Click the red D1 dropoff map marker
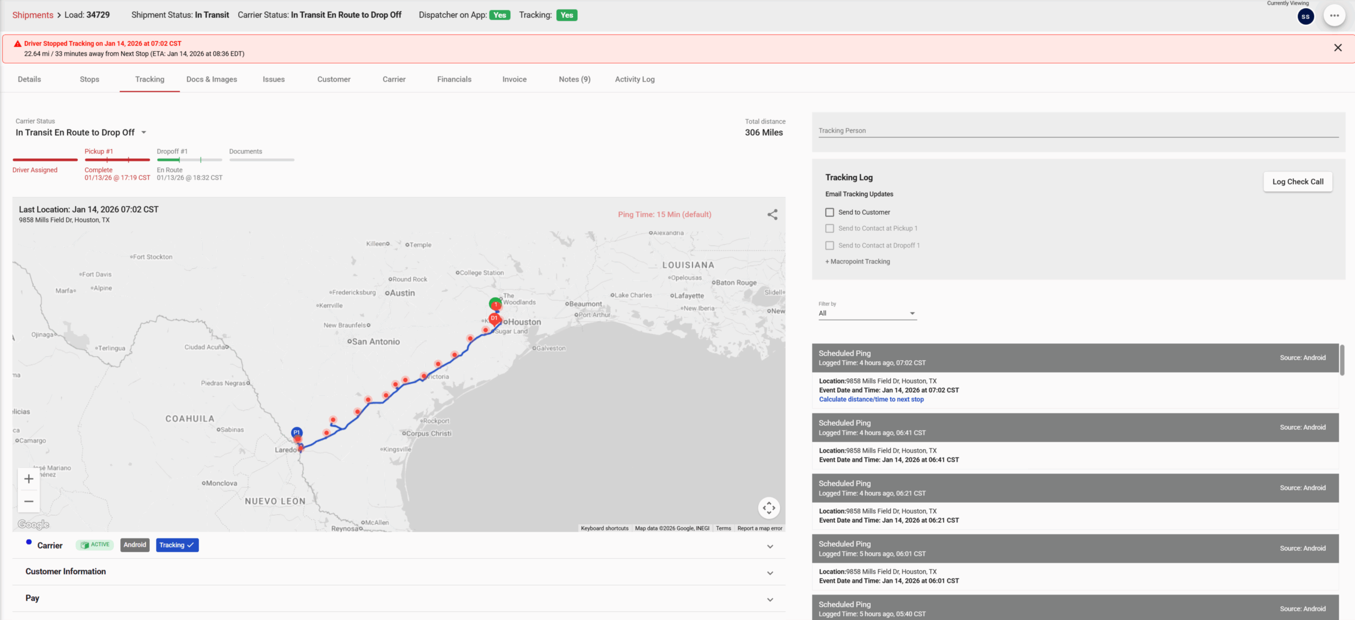 [x=494, y=318]
